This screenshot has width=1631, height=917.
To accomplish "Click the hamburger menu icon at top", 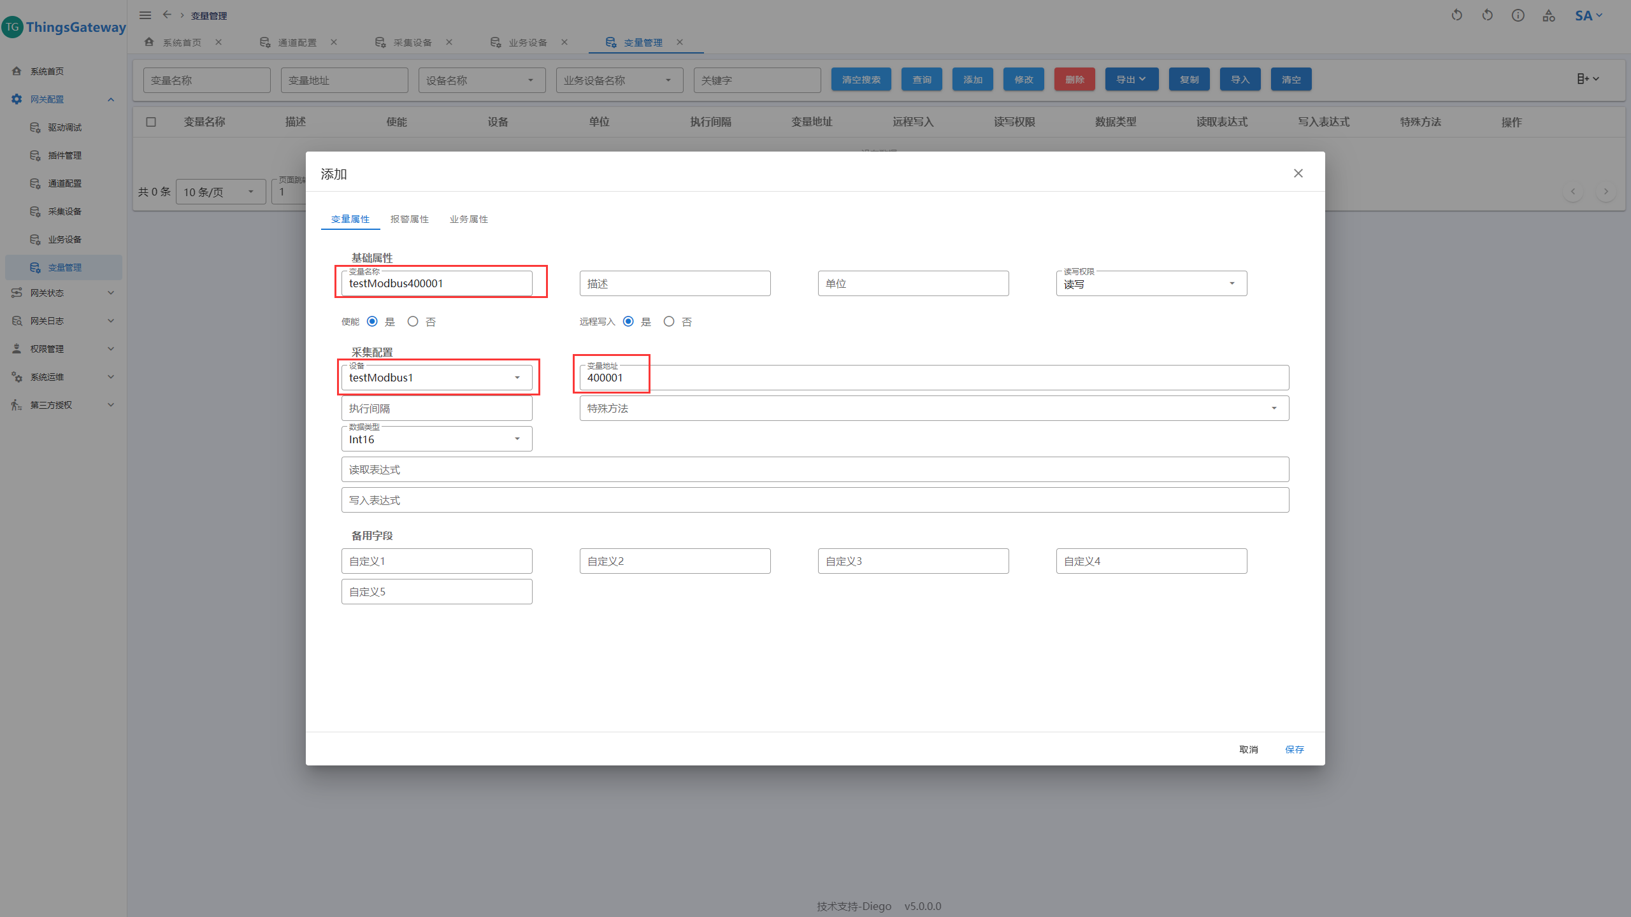I will (145, 15).
